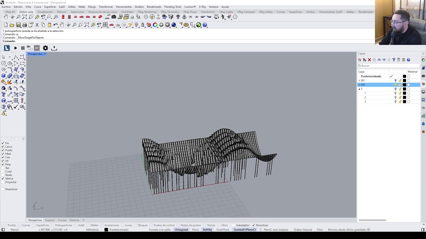Click material circle of layer 001
The image size is (426, 239).
[409, 81]
